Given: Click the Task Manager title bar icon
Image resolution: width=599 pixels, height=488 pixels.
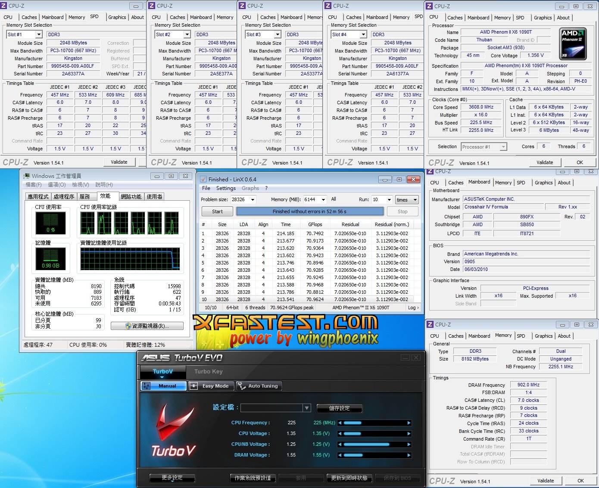Looking at the screenshot, I should point(27,176).
